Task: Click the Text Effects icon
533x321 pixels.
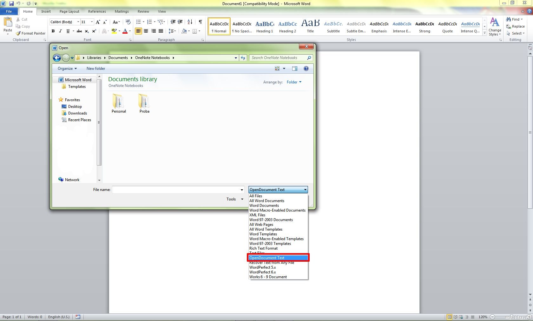Action: click(104, 31)
